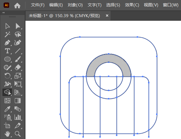Select the Direct Selection tool
The height and width of the screenshot is (139, 181).
click(x=18, y=26)
